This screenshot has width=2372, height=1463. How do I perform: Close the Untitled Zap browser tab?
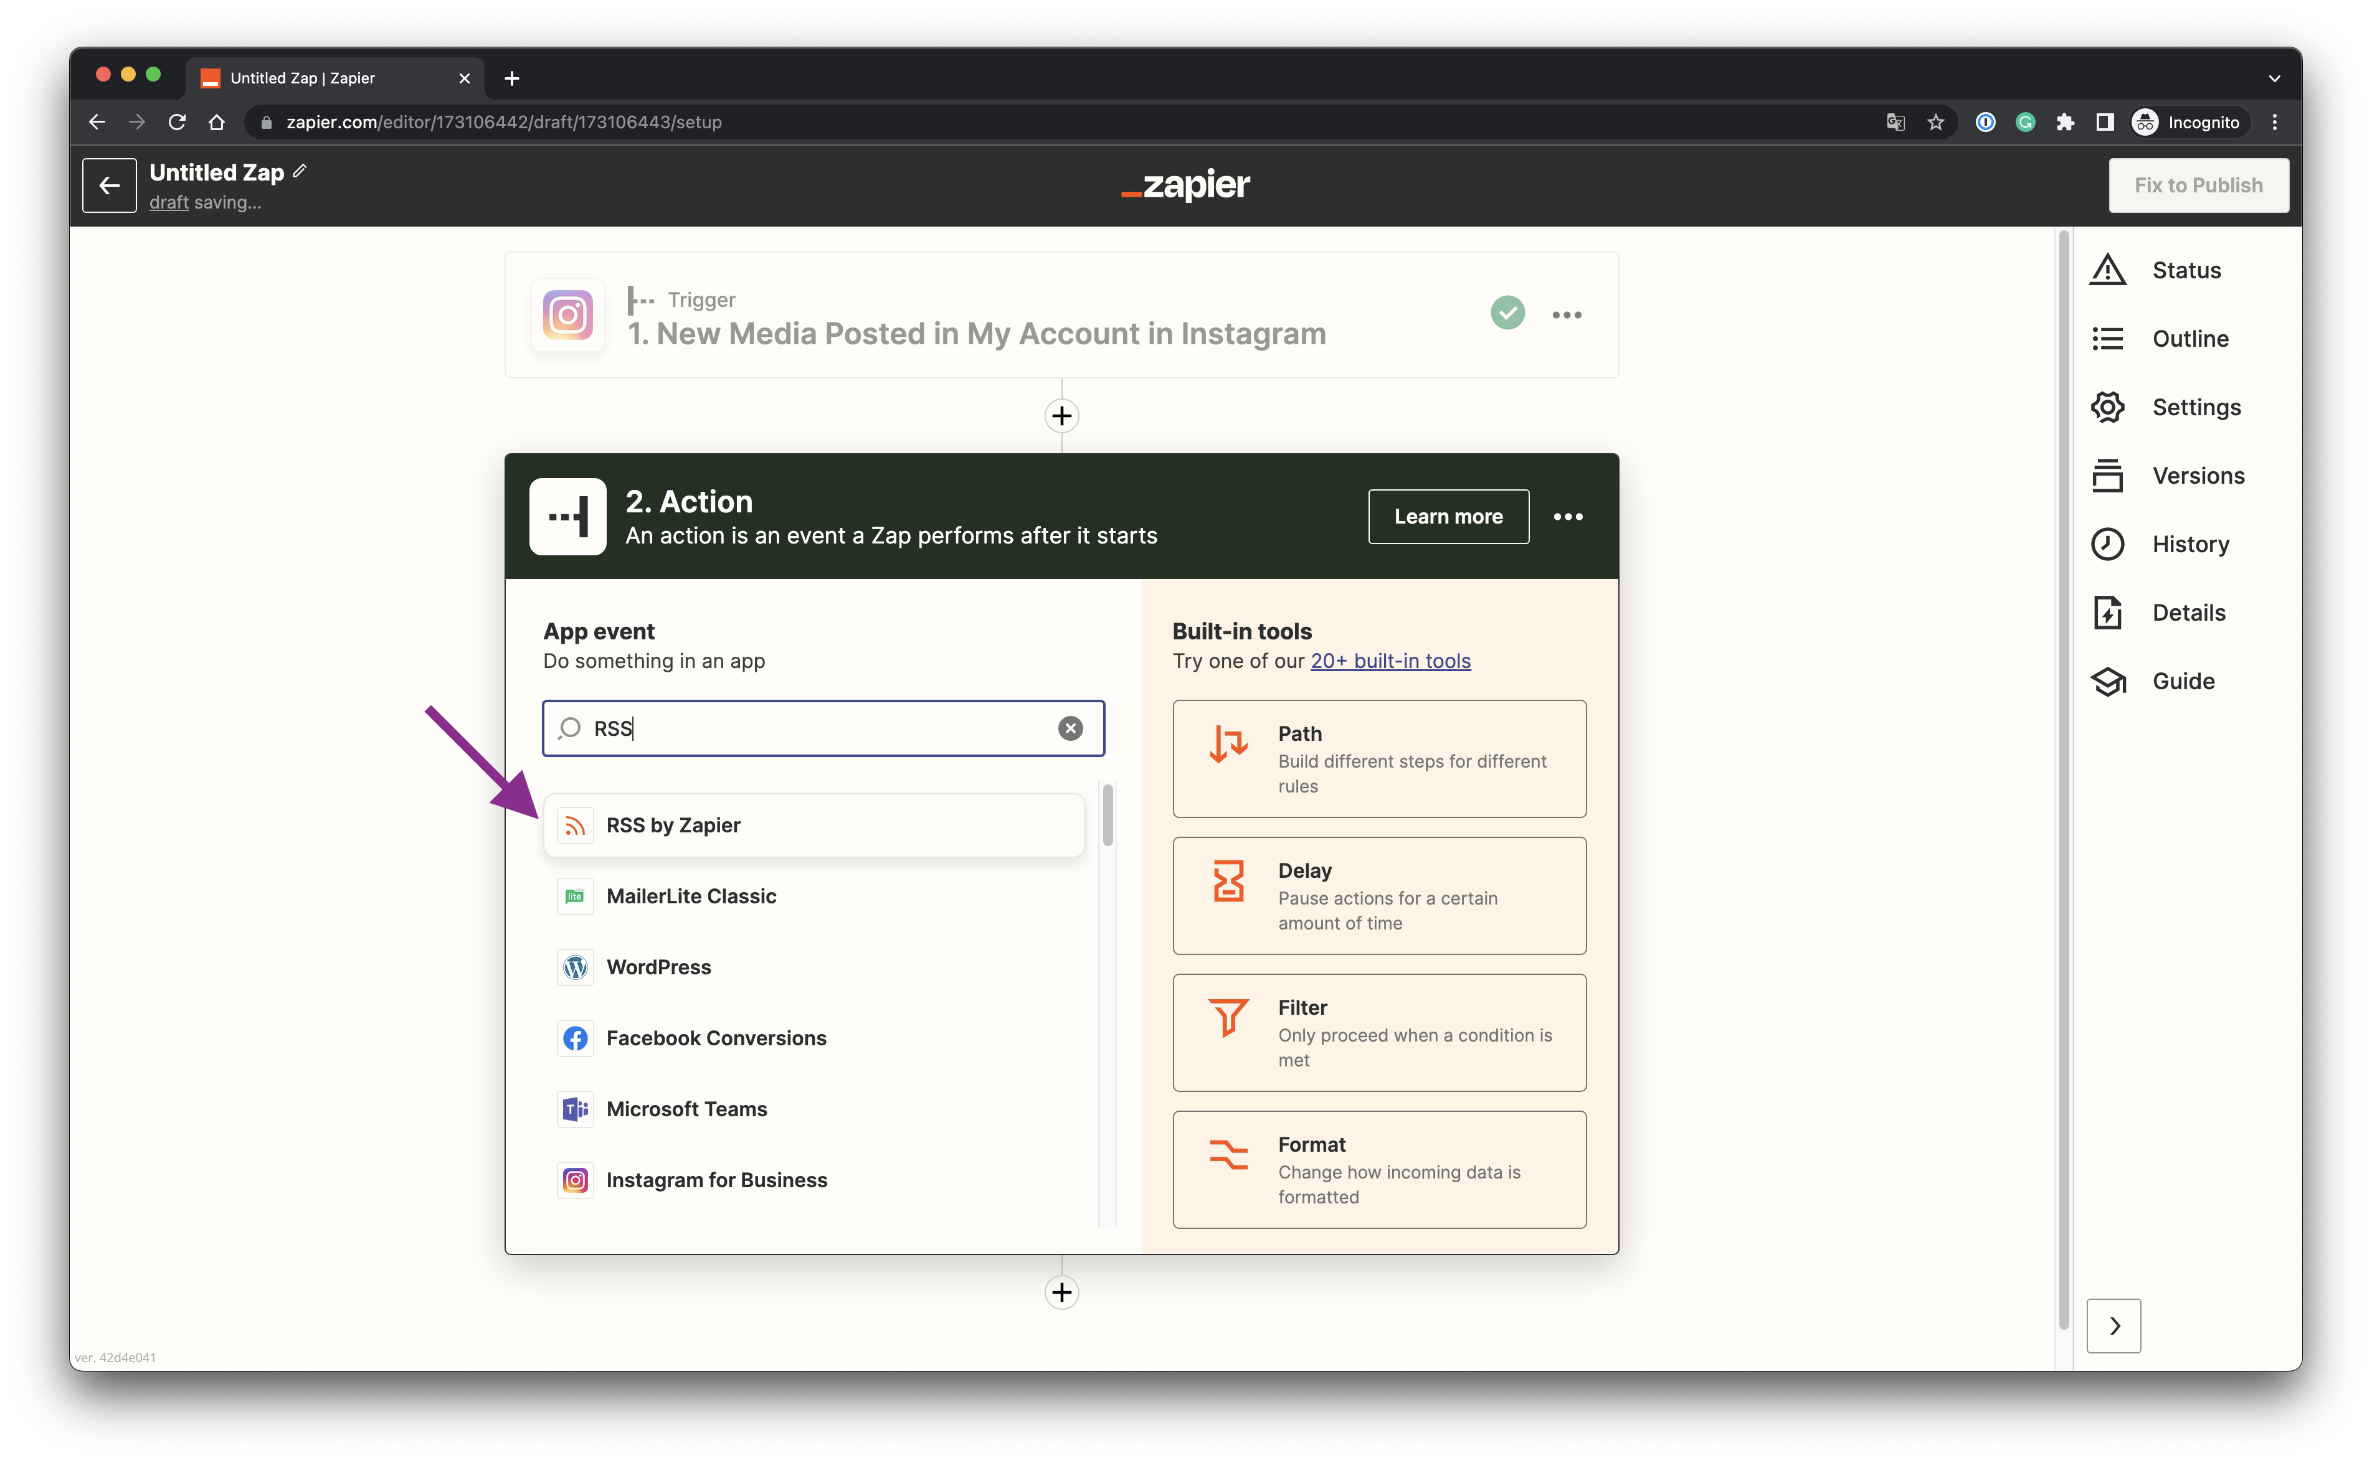click(x=464, y=78)
